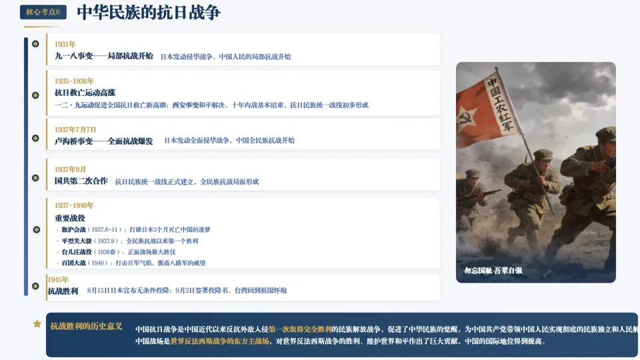
Task: Click the text 日本发动全面侵华战争，中国全民族抗战开始
Action: pos(229,141)
